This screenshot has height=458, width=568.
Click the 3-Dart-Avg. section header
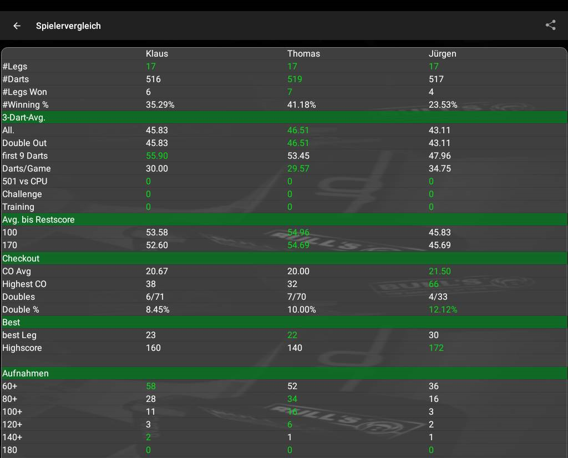click(24, 117)
